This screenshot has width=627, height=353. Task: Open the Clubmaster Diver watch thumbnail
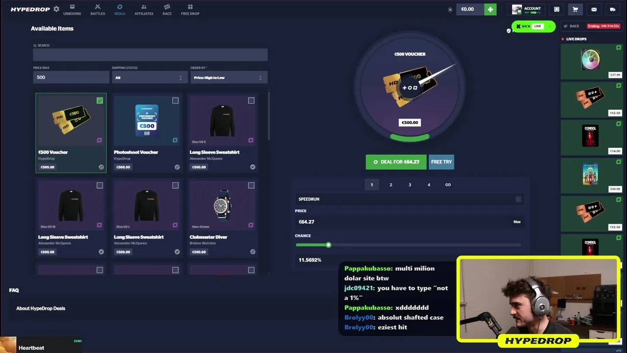click(222, 205)
